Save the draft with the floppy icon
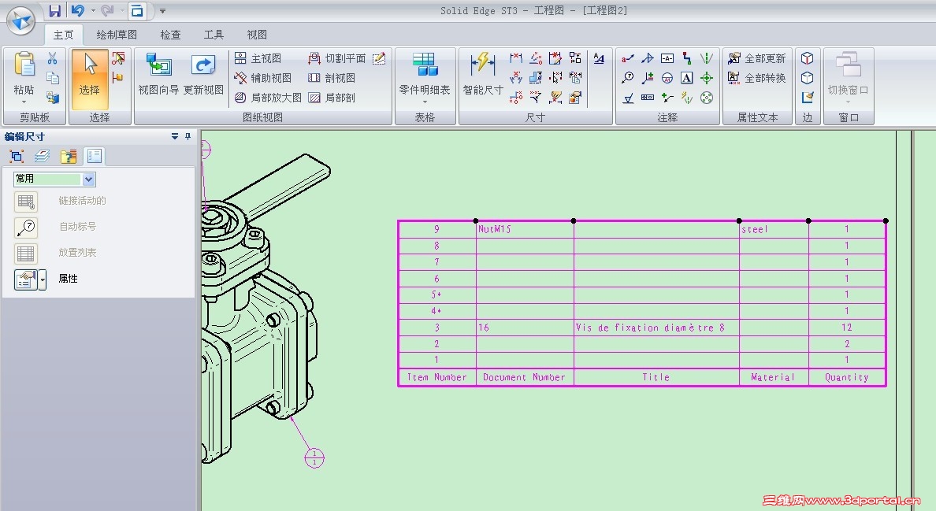Image resolution: width=936 pixels, height=511 pixels. (55, 10)
